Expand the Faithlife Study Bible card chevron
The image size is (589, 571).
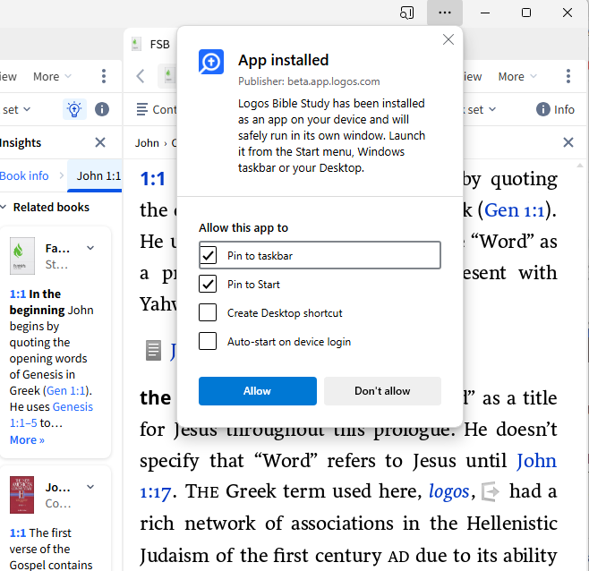pyautogui.click(x=90, y=248)
